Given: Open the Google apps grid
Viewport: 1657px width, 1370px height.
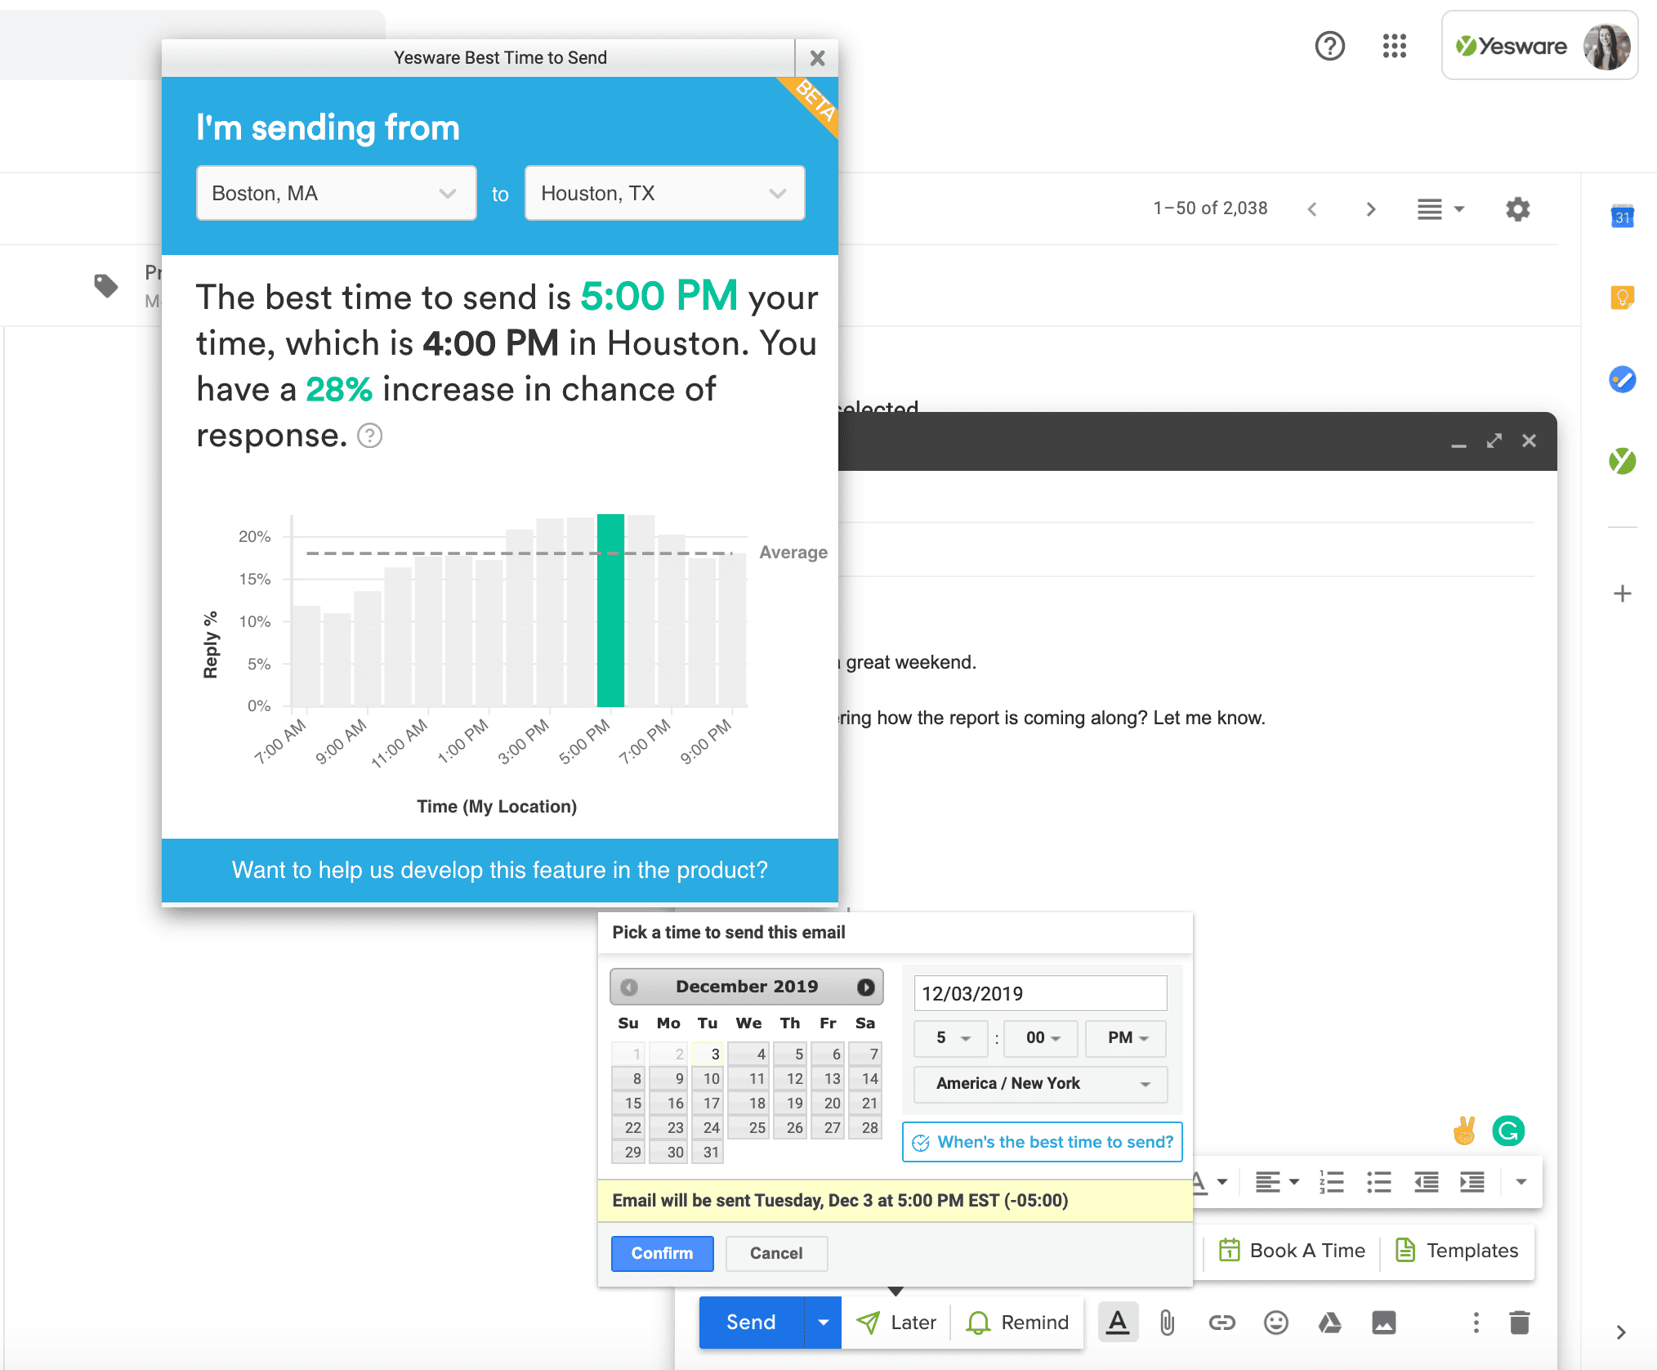Looking at the screenshot, I should coord(1395,46).
